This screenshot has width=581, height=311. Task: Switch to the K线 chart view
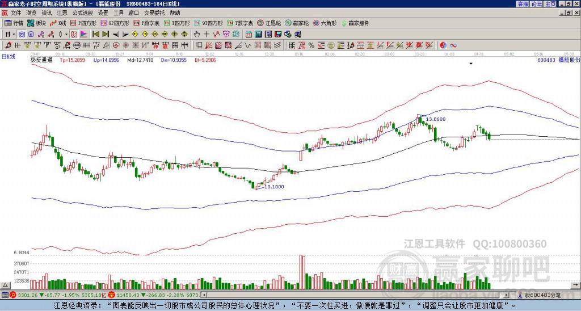pos(58,23)
